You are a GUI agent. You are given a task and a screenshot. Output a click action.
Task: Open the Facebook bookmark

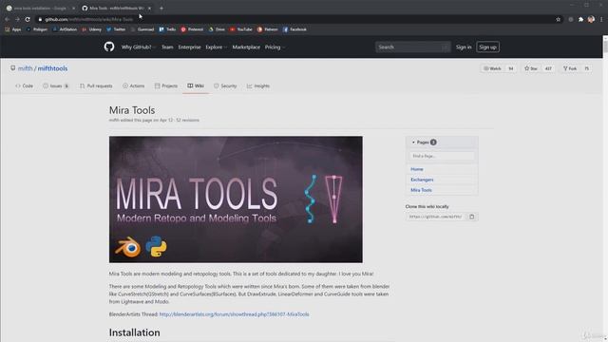(294, 29)
